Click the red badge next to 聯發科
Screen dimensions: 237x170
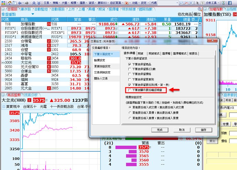coord(49,58)
